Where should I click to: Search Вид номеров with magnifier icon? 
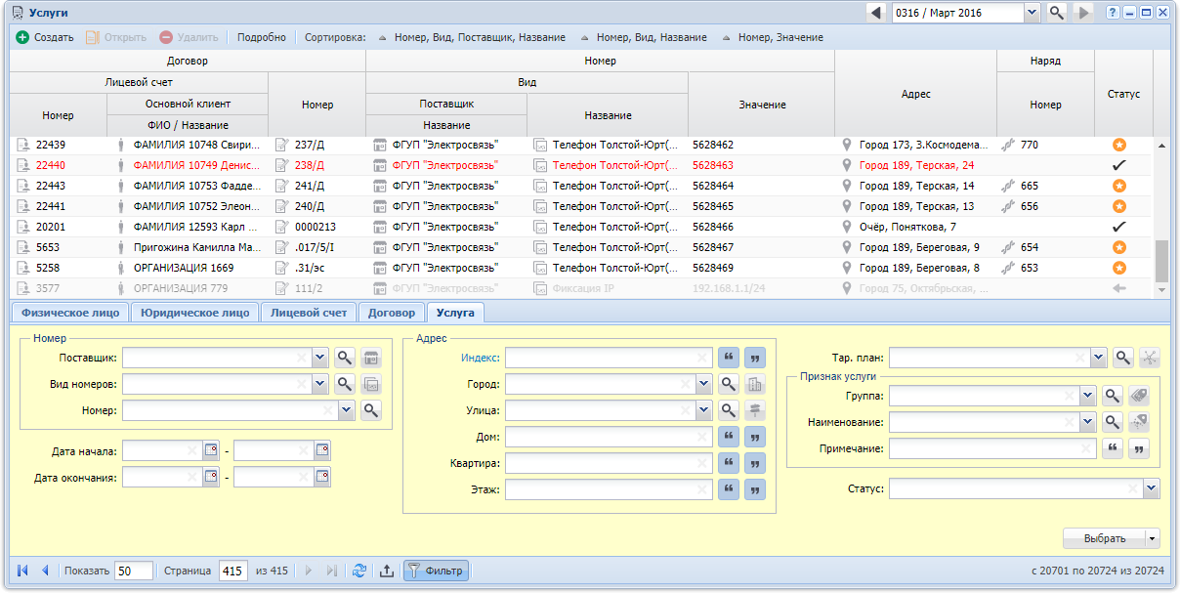coord(345,385)
